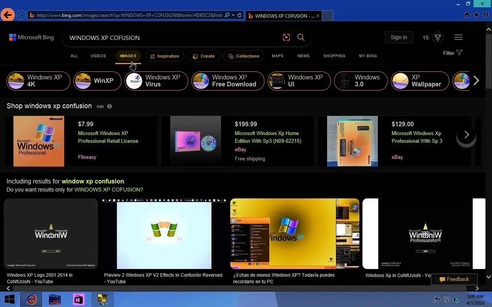Viewport: 492px width, 307px height.
Task: Open Favorites star icon in browser
Action: pyautogui.click(x=477, y=15)
